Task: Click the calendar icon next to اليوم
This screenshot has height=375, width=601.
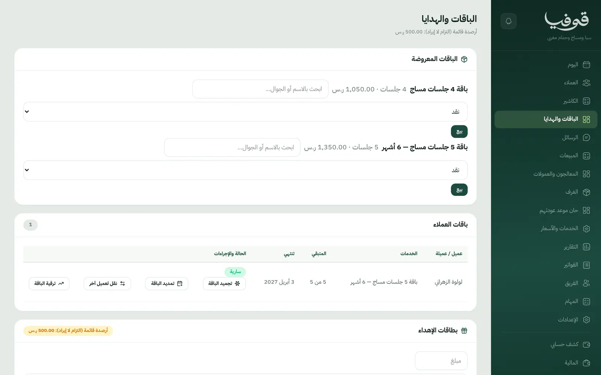Action: coord(586,64)
